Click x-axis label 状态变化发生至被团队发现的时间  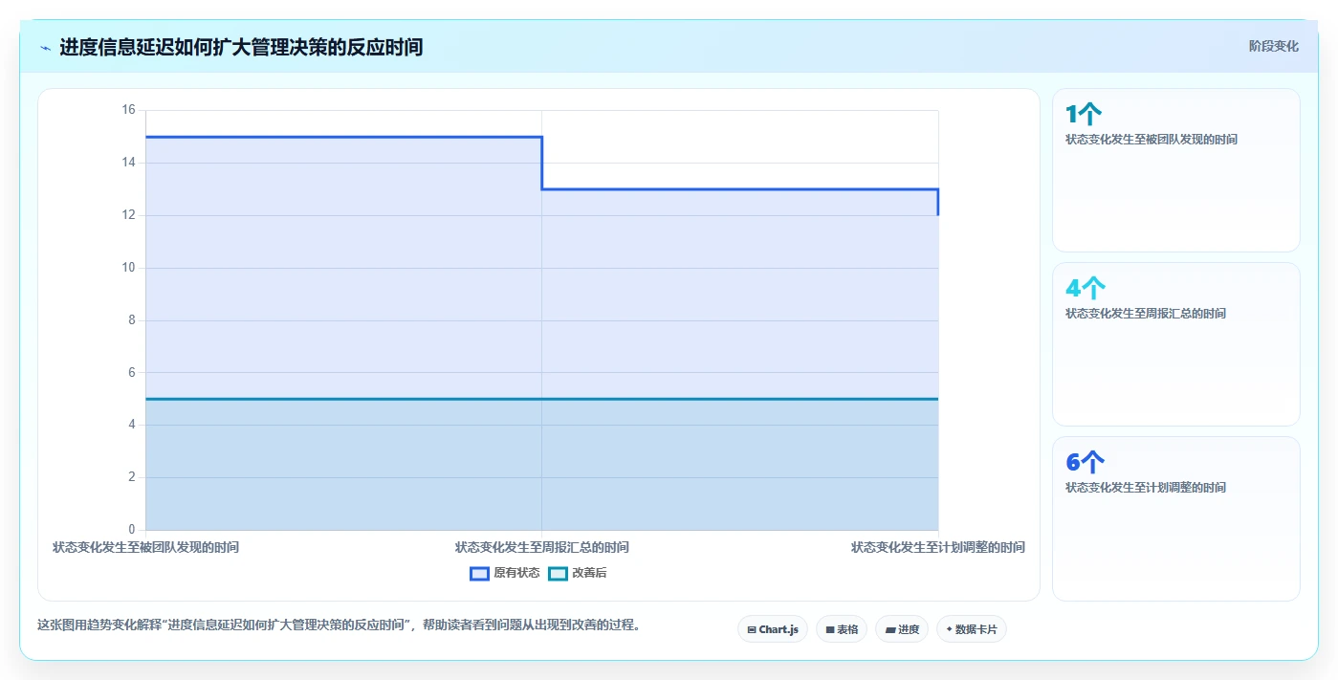(x=145, y=548)
